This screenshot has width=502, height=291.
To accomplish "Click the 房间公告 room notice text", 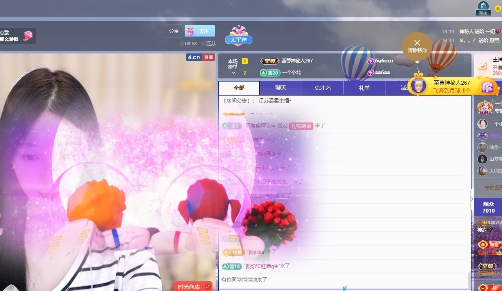I will (x=239, y=101).
